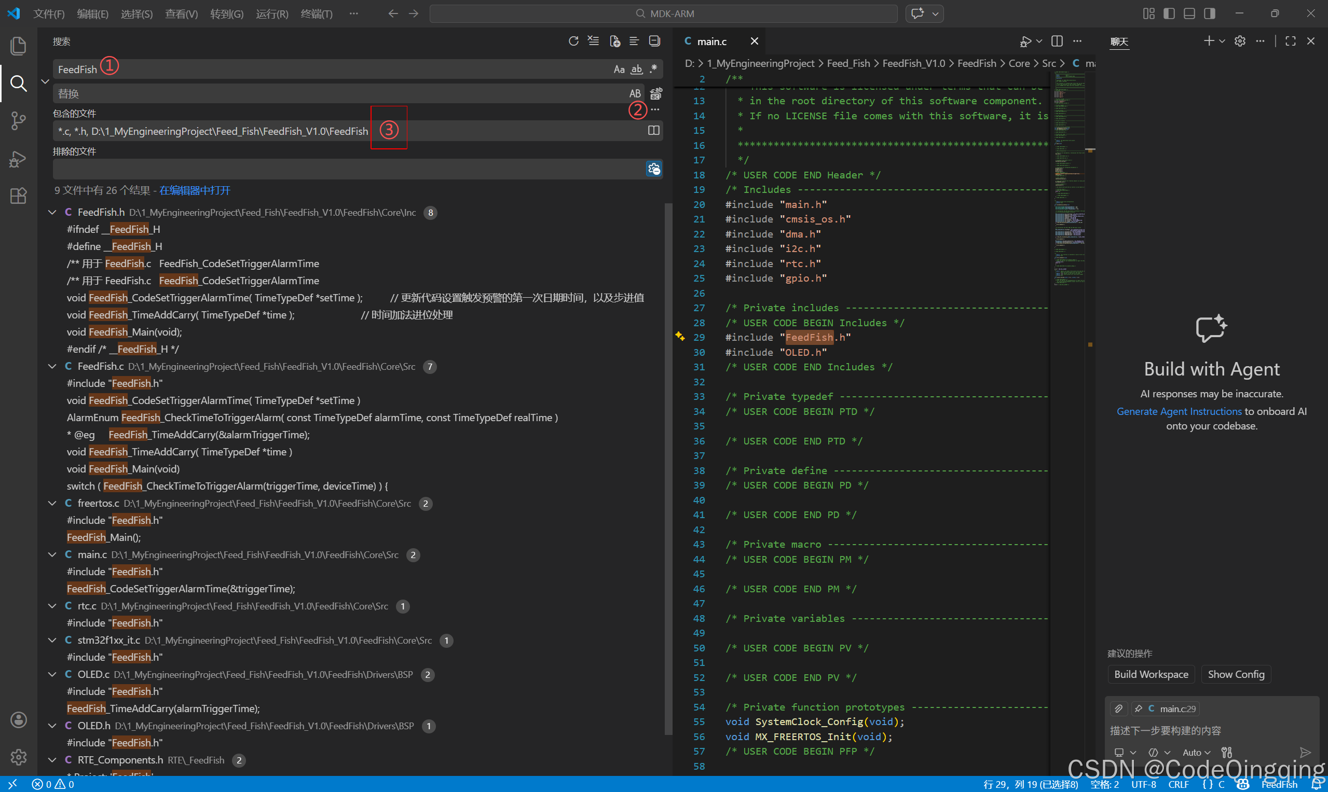The image size is (1328, 792).
Task: Split the main.c editor to the right
Action: pos(1057,41)
